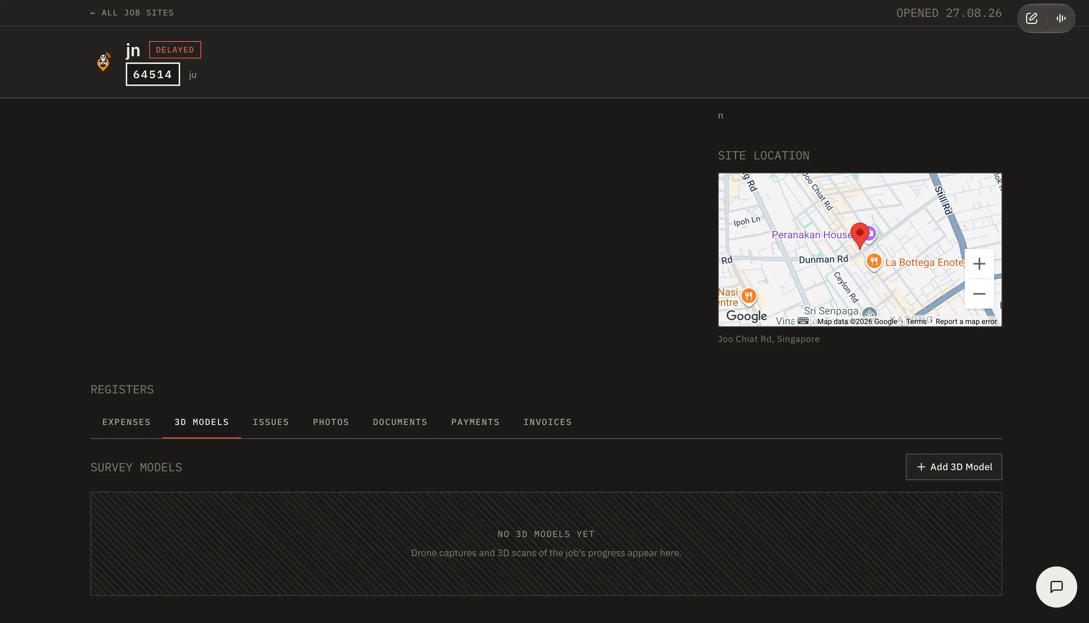
Task: Click the Peranakan House map label
Action: click(x=811, y=235)
